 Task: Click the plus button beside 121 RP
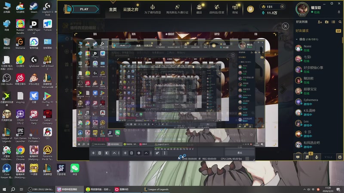coord(282,6)
